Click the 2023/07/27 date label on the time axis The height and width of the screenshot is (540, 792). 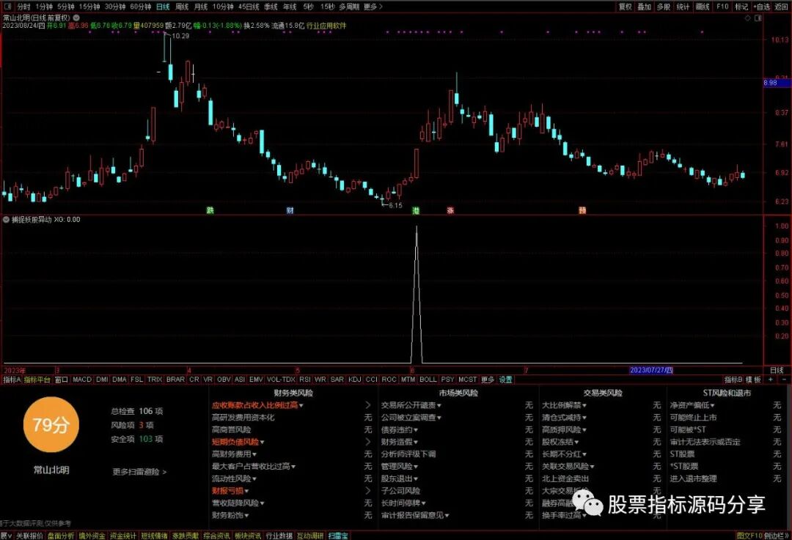[652, 371]
